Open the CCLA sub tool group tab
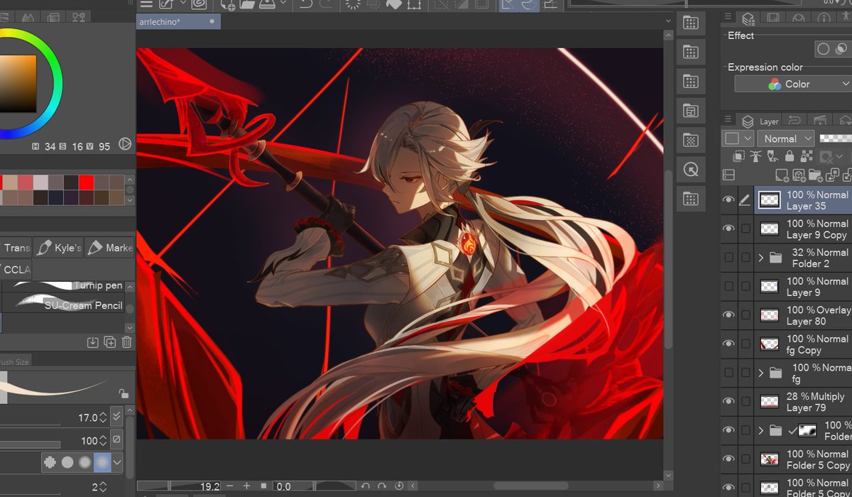This screenshot has width=852, height=497. pyautogui.click(x=16, y=269)
